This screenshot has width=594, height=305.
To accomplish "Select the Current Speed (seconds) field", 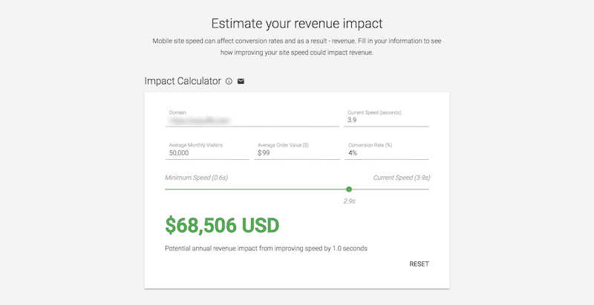I will [386, 120].
